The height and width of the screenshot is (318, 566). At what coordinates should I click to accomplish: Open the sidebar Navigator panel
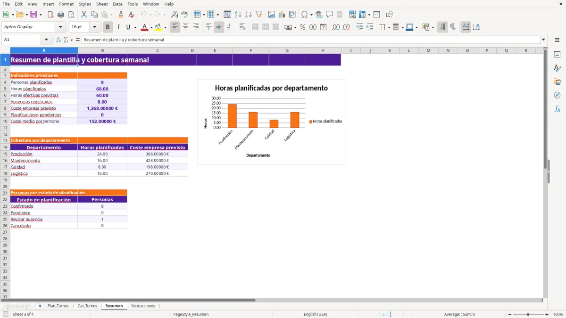pos(557,95)
